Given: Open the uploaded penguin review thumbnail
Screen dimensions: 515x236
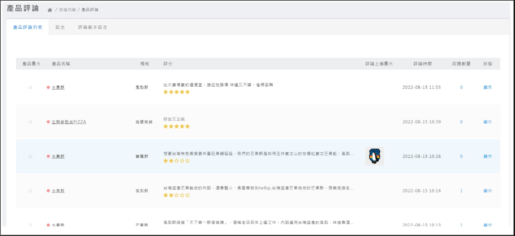Looking at the screenshot, I should [374, 156].
